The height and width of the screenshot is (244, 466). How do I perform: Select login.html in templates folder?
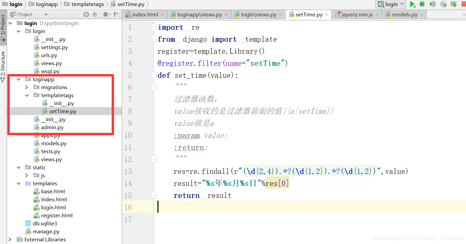coord(53,207)
